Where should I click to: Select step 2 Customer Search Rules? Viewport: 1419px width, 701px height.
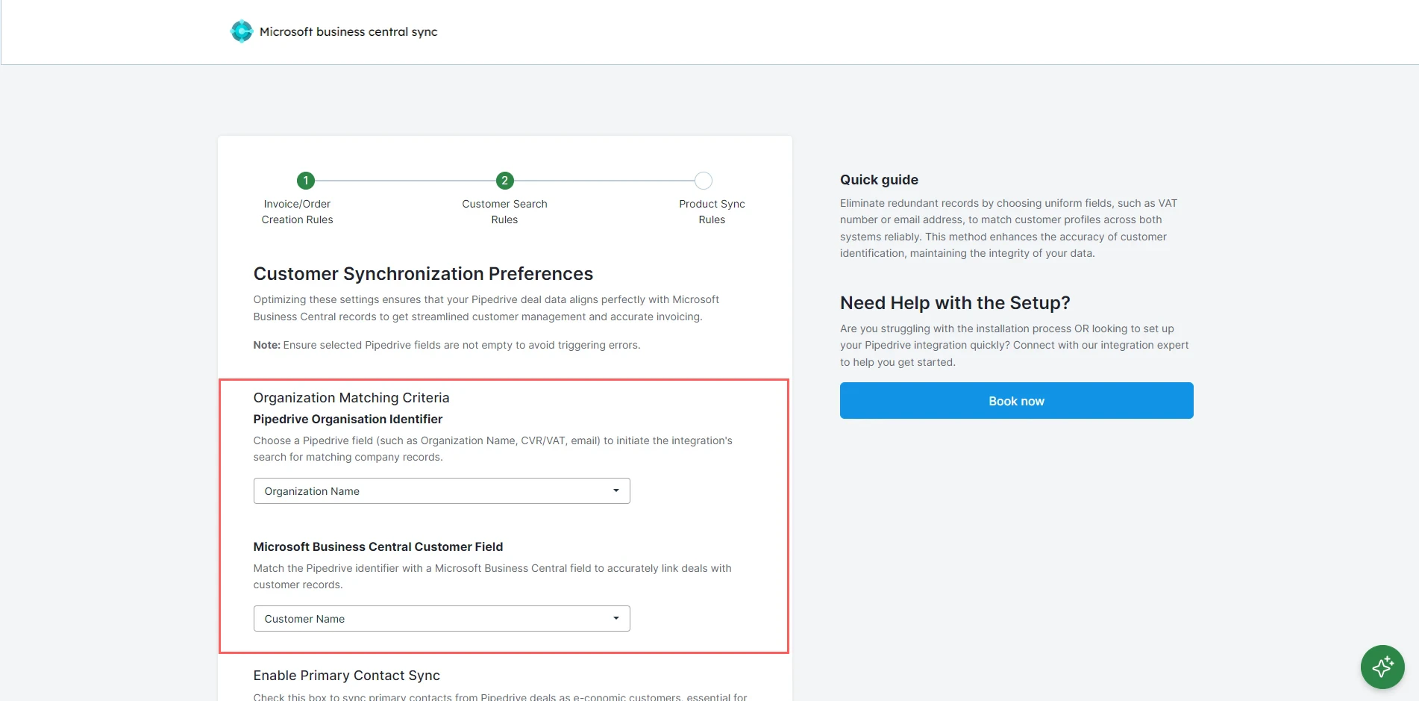[x=505, y=181]
